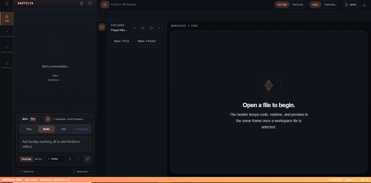Click the agent target icon beside Chanakya Intelligence
This screenshot has width=371, height=183.
click(48, 119)
